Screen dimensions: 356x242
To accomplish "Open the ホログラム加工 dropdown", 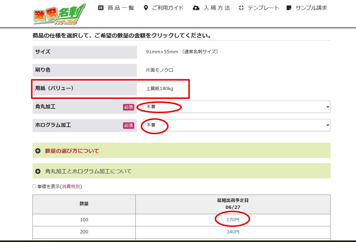I will 237,125.
